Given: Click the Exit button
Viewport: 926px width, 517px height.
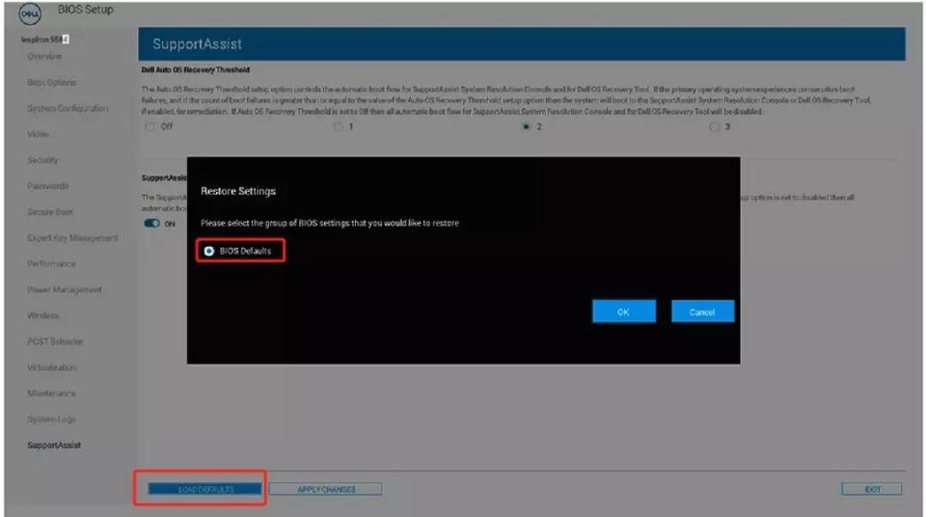Looking at the screenshot, I should (x=872, y=489).
